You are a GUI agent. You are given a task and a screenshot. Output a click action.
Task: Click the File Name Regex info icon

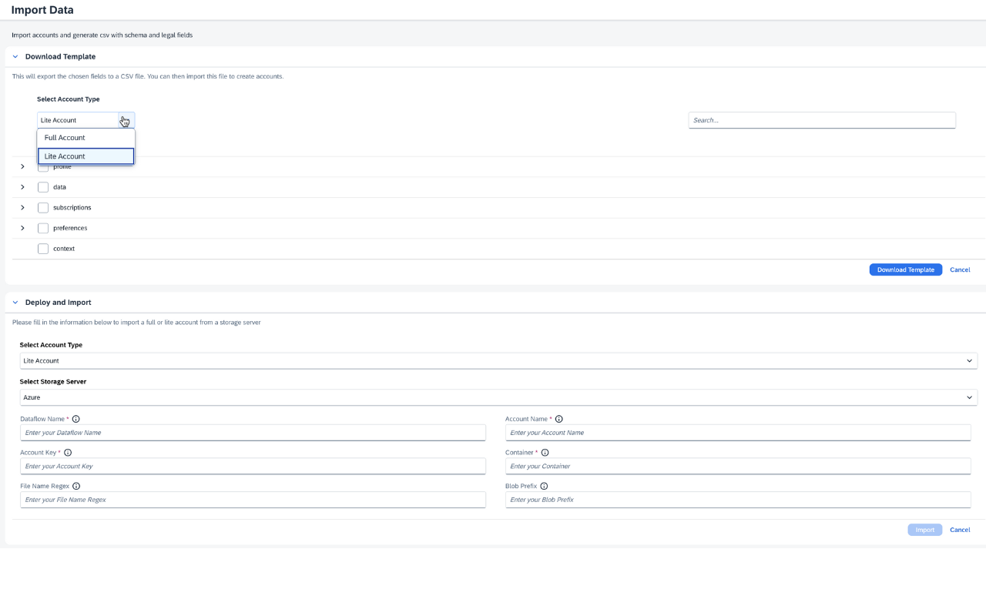click(75, 486)
